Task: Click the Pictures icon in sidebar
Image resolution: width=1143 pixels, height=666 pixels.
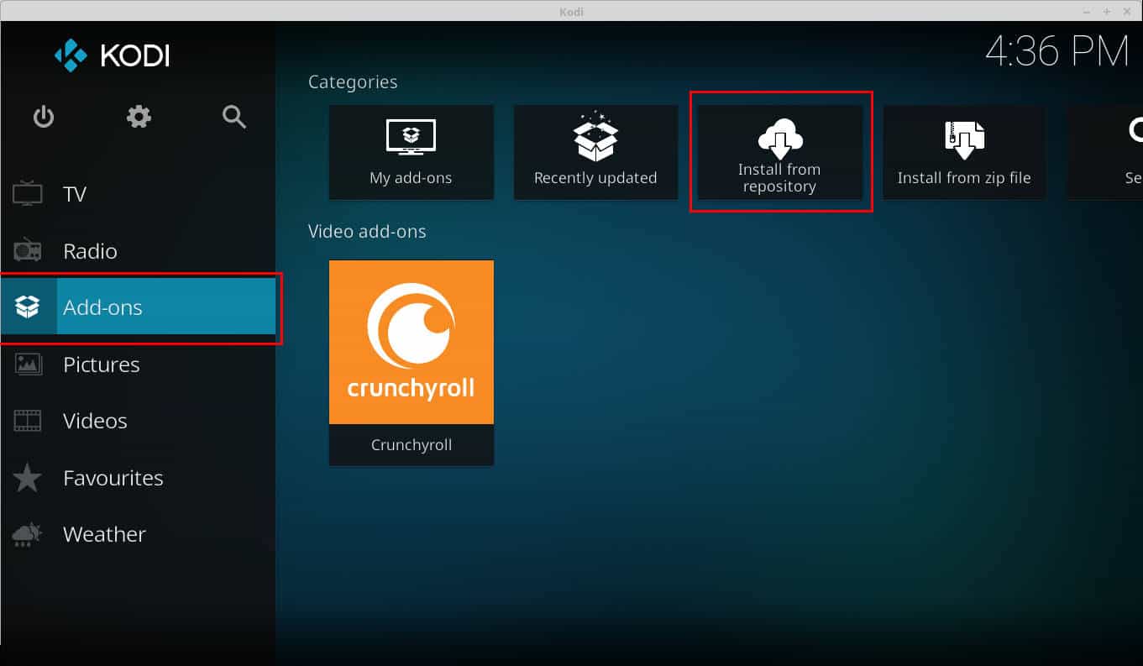Action: tap(28, 364)
